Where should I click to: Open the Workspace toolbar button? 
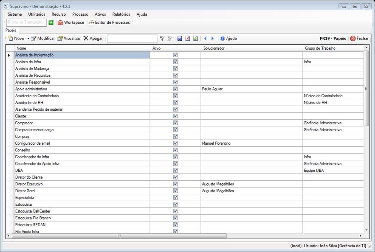71,22
